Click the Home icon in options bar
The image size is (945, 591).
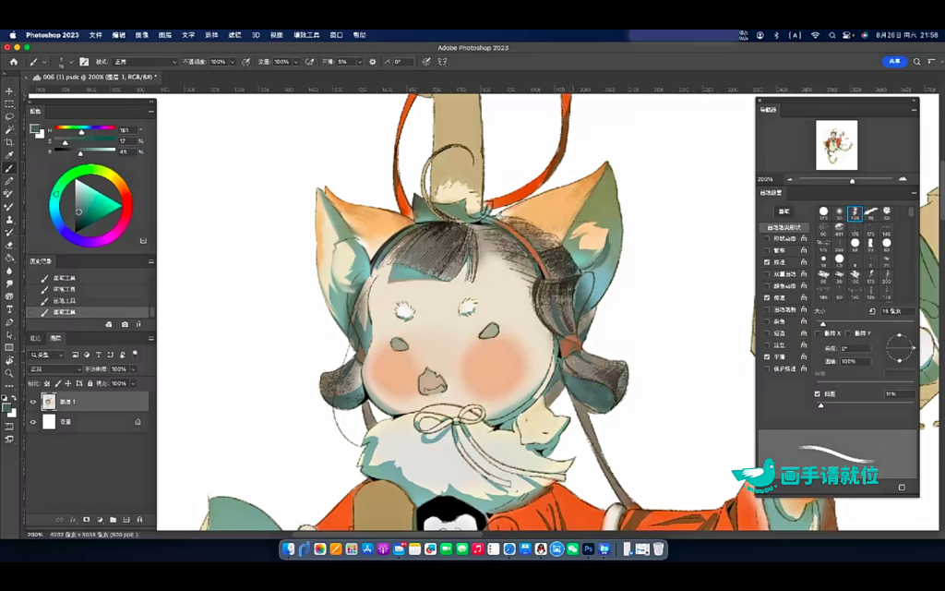tap(14, 62)
